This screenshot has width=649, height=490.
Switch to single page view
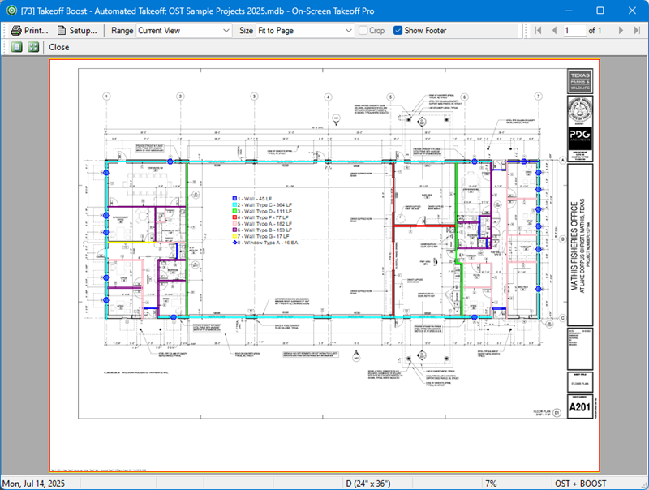tap(16, 47)
